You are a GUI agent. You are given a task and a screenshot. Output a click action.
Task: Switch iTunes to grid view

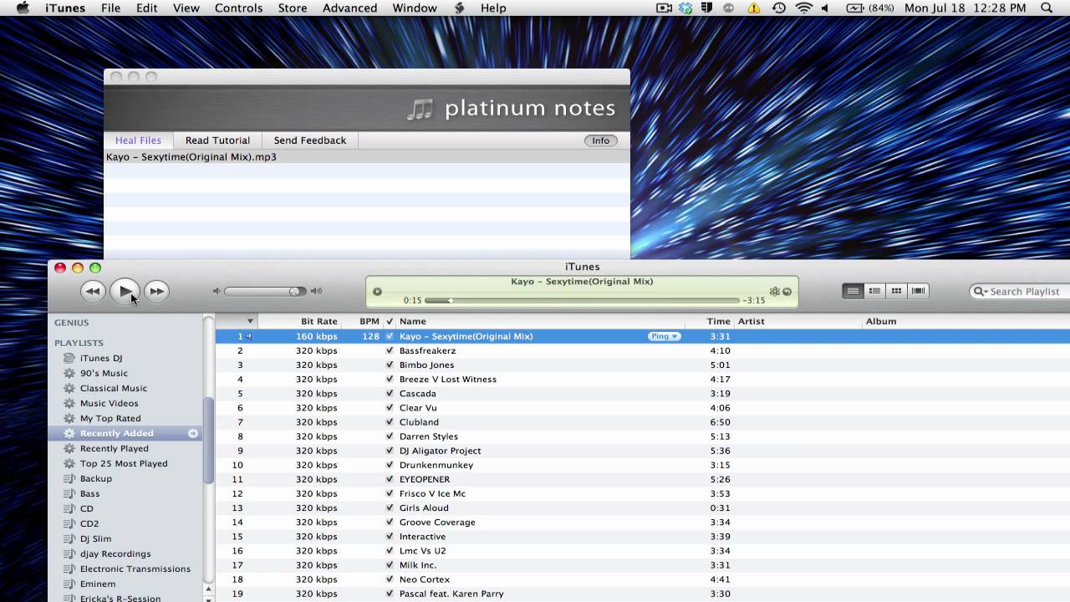pyautogui.click(x=896, y=291)
